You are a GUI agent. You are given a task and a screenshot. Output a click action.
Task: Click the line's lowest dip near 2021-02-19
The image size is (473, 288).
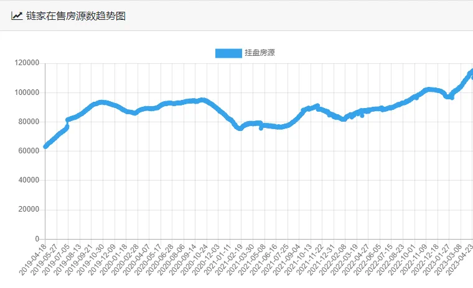240,128
